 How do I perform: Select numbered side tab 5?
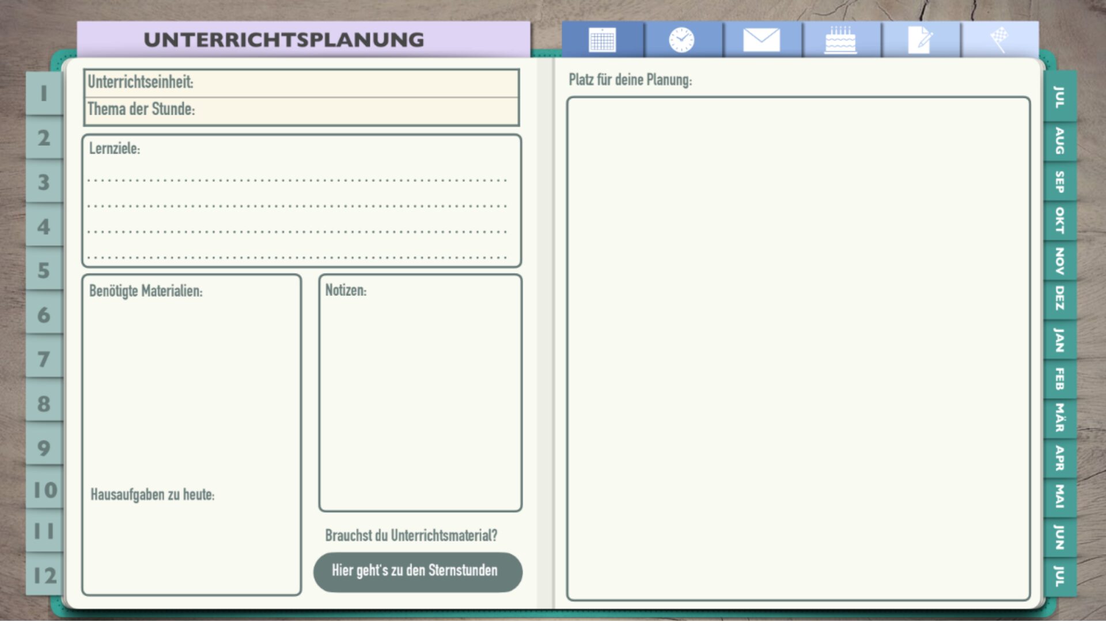[x=44, y=270]
